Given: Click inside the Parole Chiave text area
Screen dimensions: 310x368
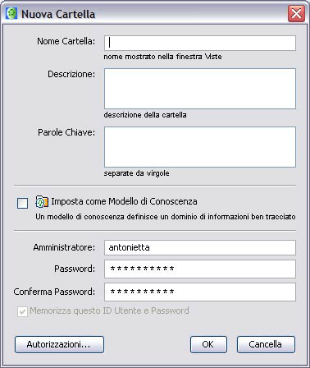Looking at the screenshot, I should [200, 147].
